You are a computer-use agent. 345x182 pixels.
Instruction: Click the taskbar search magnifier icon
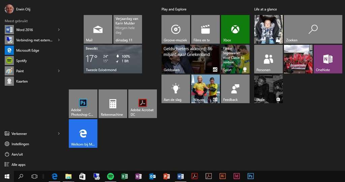pyautogui.click(x=21, y=176)
